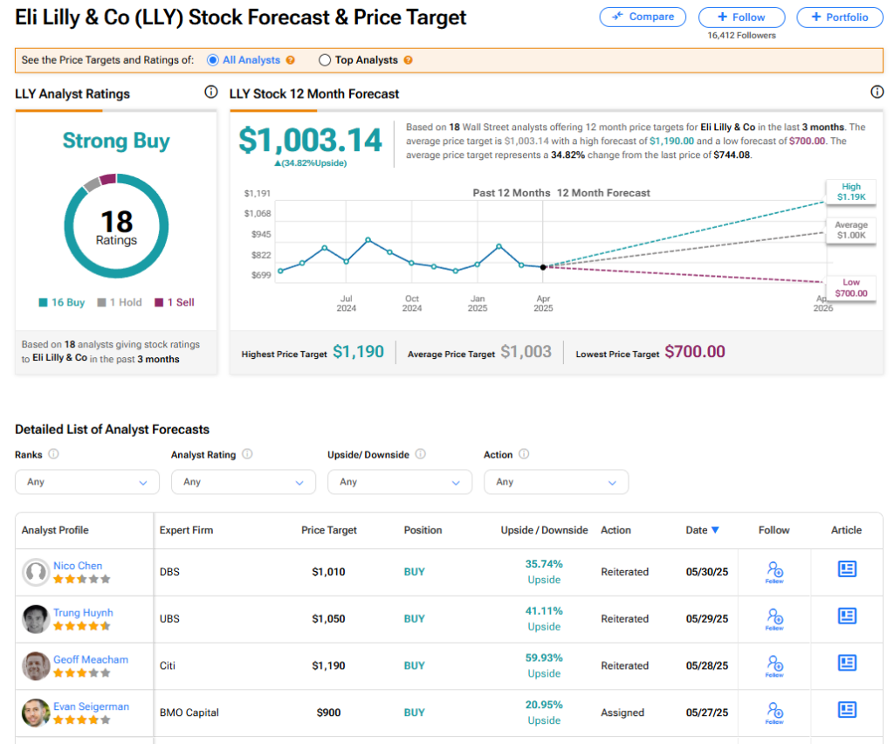The width and height of the screenshot is (894, 744).
Task: Follow analyst Evan Seigerman icon
Action: click(774, 713)
